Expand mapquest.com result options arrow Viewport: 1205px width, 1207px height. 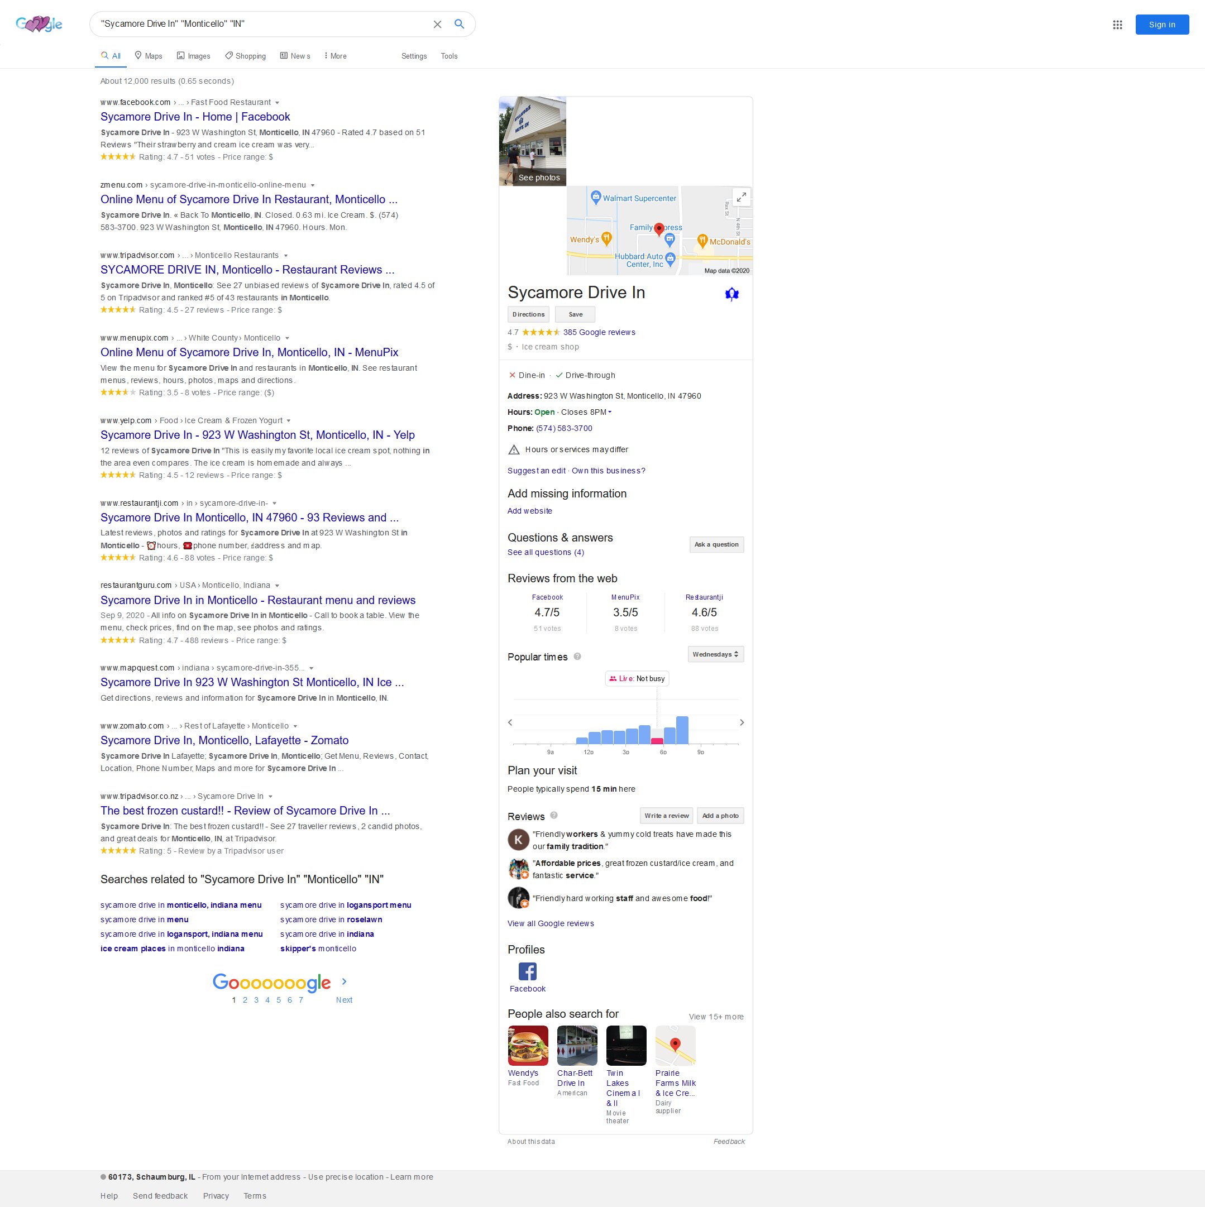pyautogui.click(x=311, y=668)
